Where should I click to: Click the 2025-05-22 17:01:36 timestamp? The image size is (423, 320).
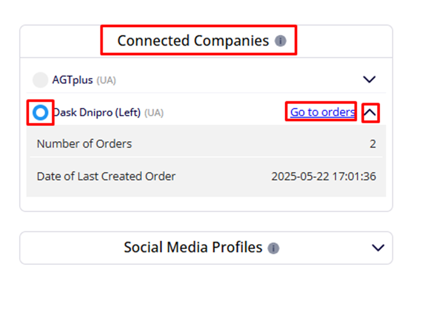point(323,176)
